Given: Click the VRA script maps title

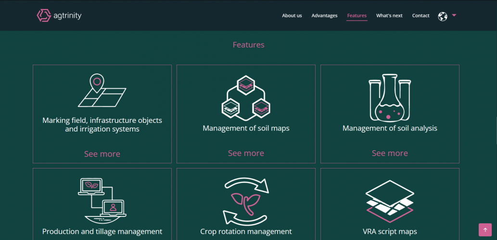Looking at the screenshot, I should coord(390,231).
